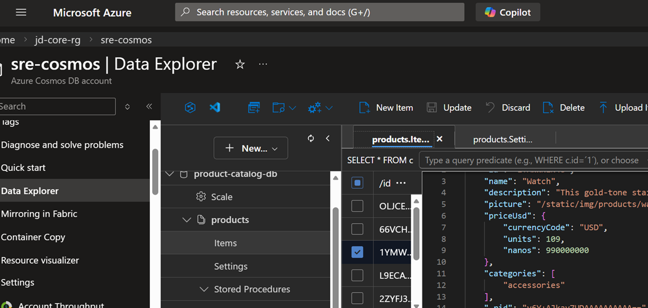648x308 pixels.
Task: Open the more options ellipsis beside title
Action: pos(263,65)
